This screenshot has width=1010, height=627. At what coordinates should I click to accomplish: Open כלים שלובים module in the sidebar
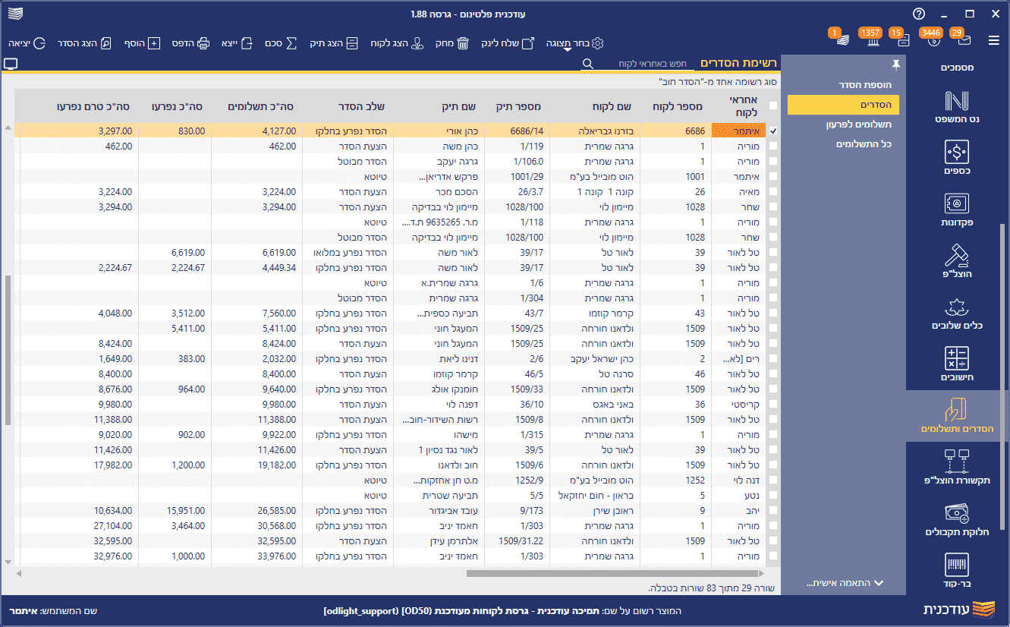(957, 312)
